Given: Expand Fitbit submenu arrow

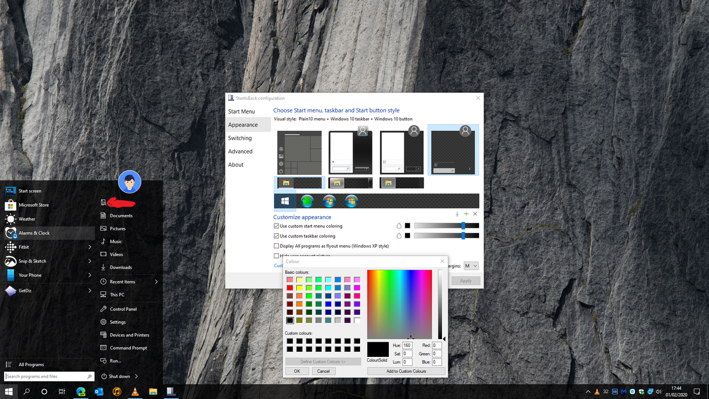Looking at the screenshot, I should 90,247.
